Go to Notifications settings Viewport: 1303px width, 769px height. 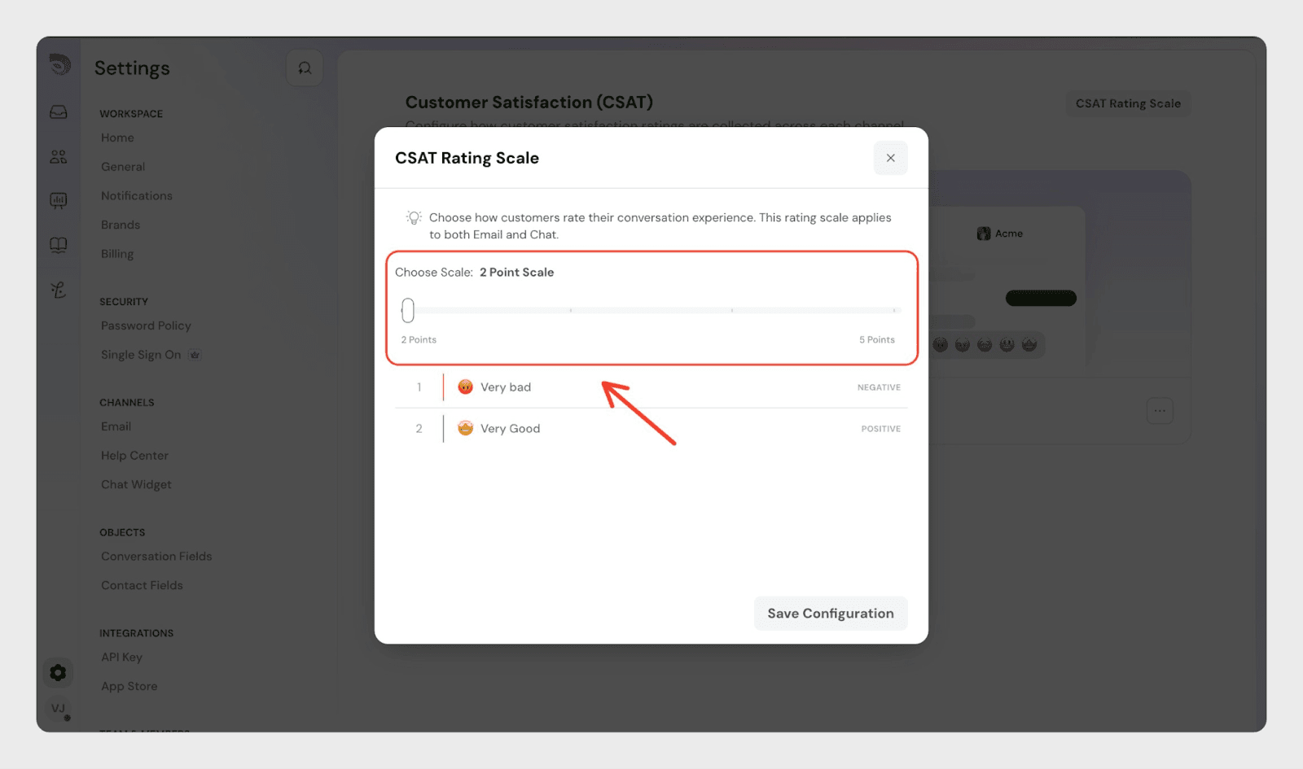coord(137,196)
